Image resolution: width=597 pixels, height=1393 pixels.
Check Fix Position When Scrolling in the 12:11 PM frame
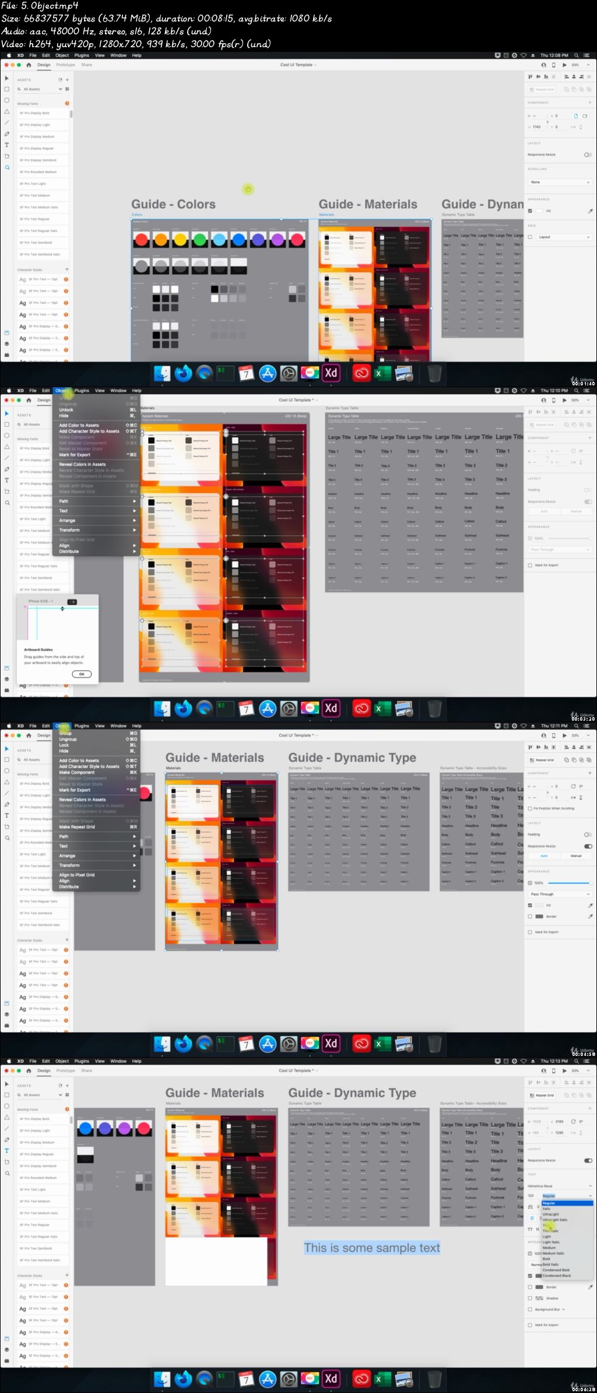coord(530,808)
